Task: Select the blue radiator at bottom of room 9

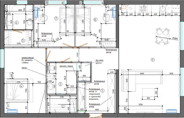Action: [x=172, y=111]
